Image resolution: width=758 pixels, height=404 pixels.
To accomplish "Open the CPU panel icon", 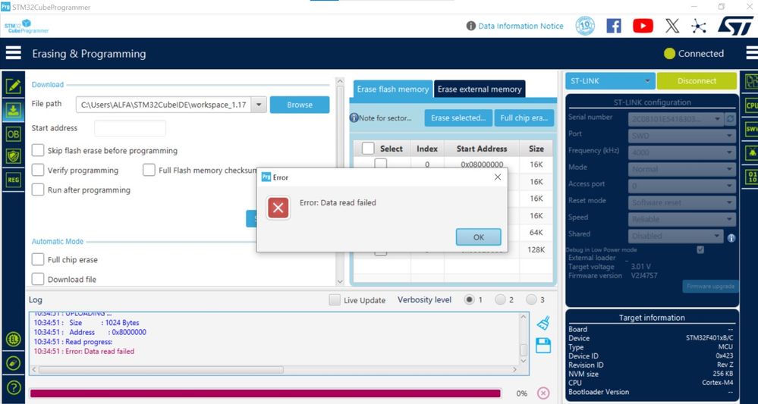I will click(752, 105).
